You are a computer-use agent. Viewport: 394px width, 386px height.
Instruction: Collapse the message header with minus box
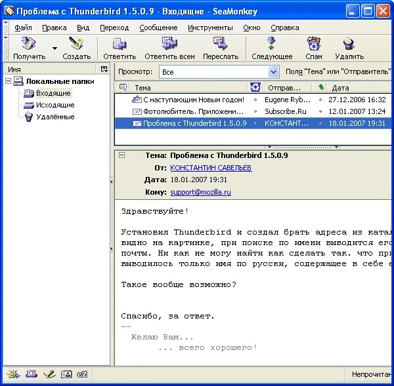point(121,155)
